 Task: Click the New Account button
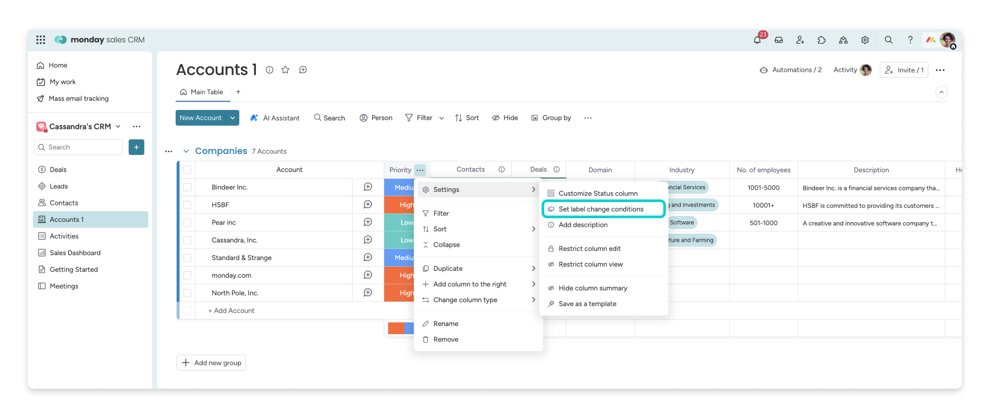pos(201,118)
